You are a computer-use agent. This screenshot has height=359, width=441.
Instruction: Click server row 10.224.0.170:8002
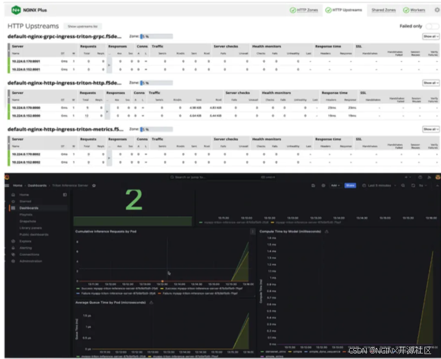(223, 154)
